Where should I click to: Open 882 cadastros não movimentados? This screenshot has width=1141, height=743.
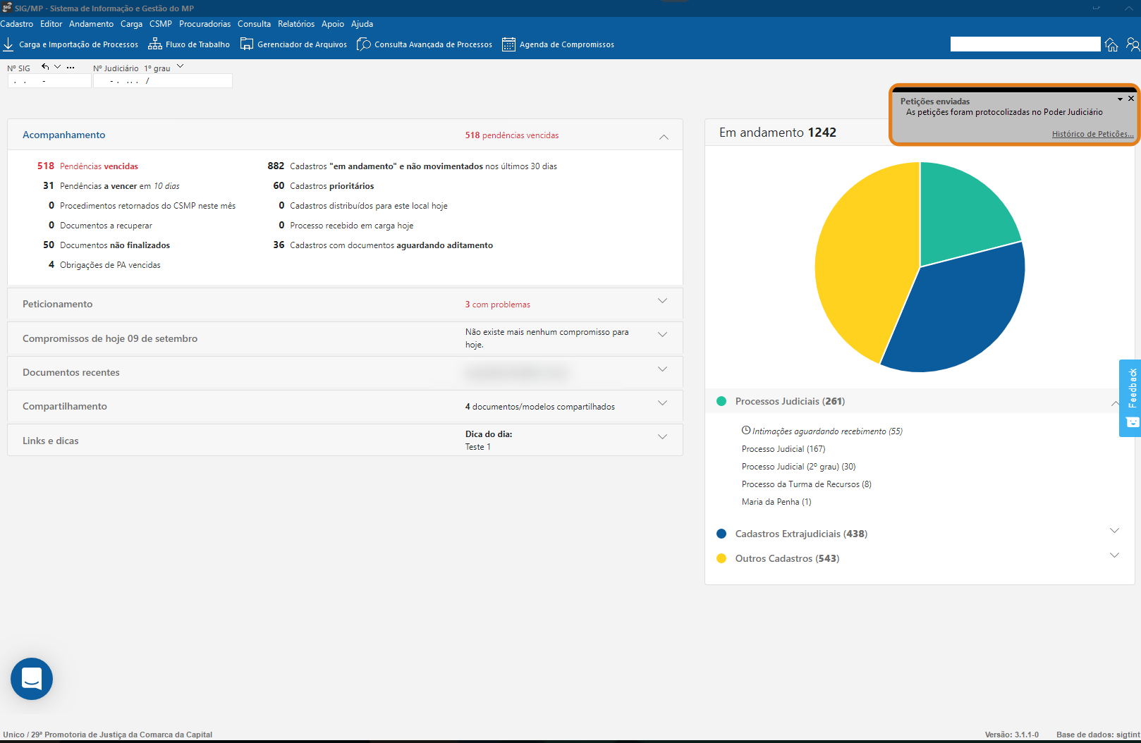pos(413,166)
